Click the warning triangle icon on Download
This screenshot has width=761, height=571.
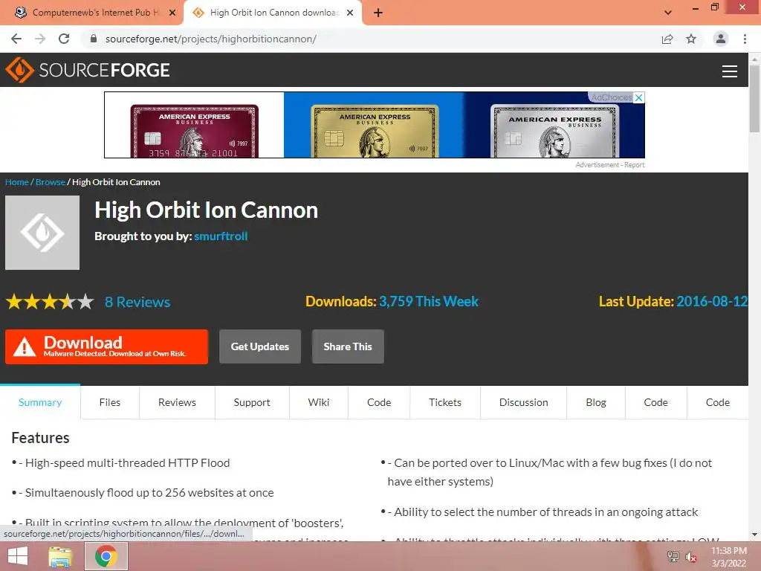click(x=25, y=348)
